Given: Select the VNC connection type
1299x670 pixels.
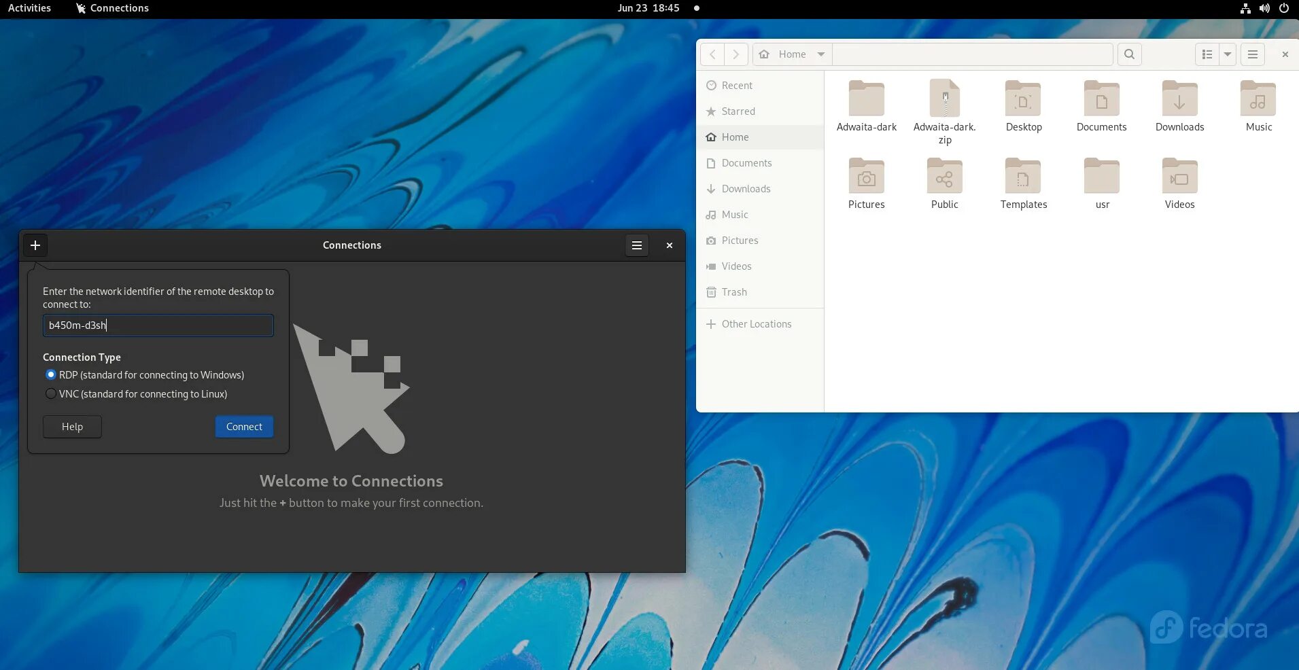Looking at the screenshot, I should click(x=51, y=394).
